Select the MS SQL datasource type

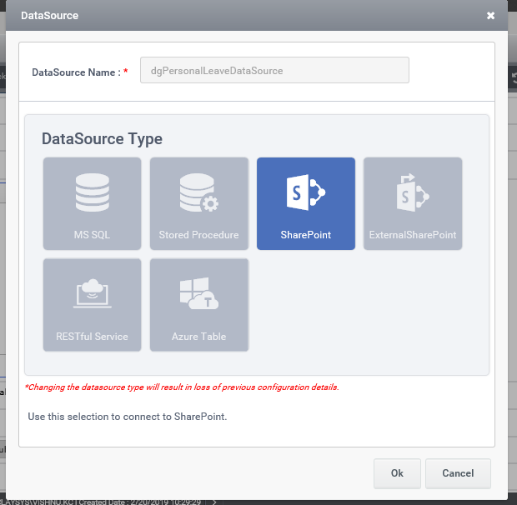coord(92,203)
